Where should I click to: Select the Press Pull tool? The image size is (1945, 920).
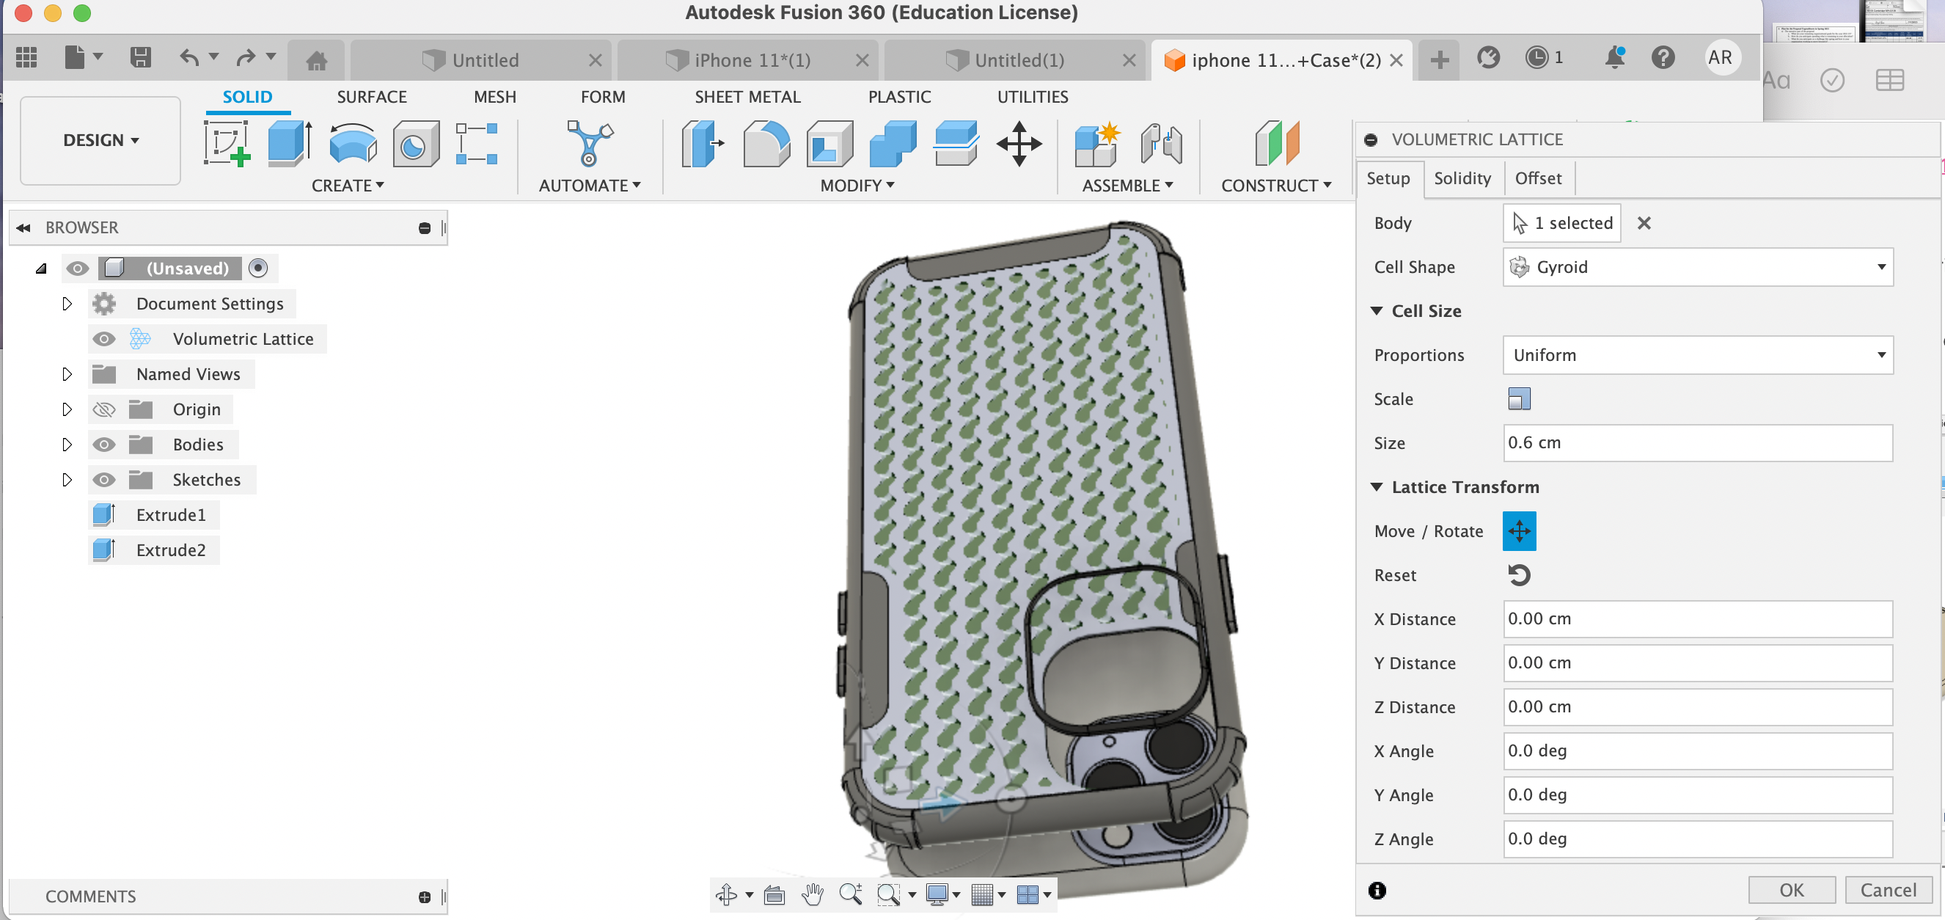(703, 144)
